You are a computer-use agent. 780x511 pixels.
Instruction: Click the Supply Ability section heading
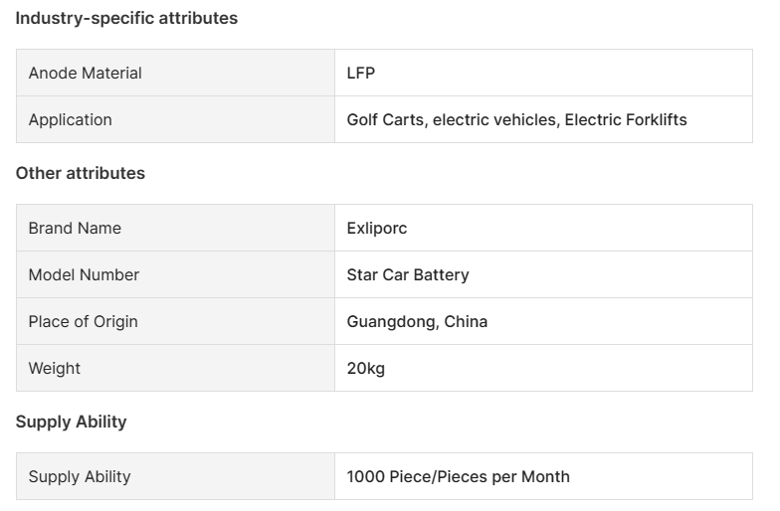coord(71,422)
